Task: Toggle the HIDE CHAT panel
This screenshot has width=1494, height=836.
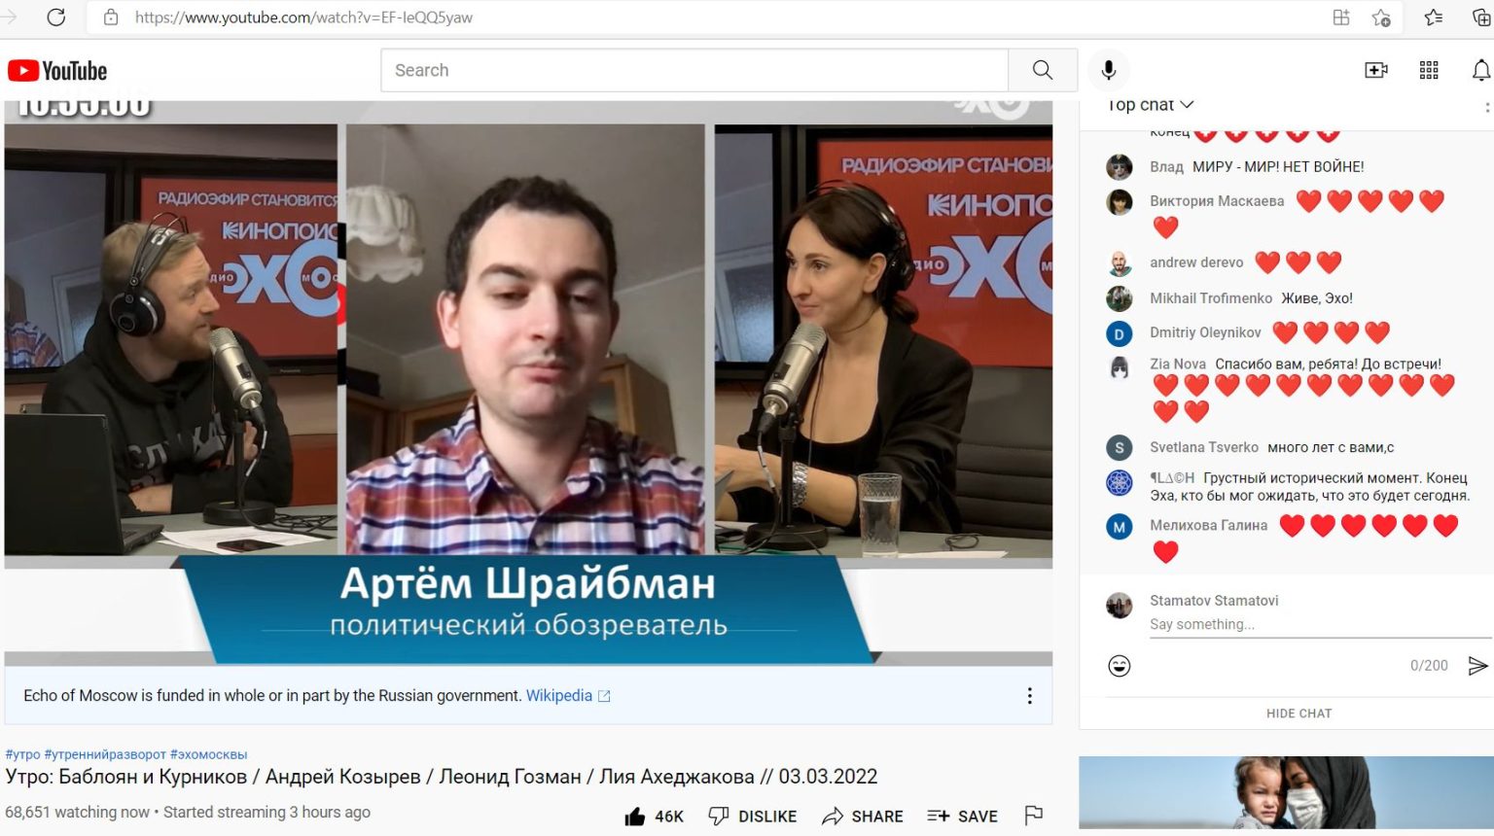Action: pos(1298,714)
